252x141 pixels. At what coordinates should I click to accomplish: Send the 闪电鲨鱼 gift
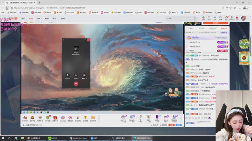coord(132,118)
